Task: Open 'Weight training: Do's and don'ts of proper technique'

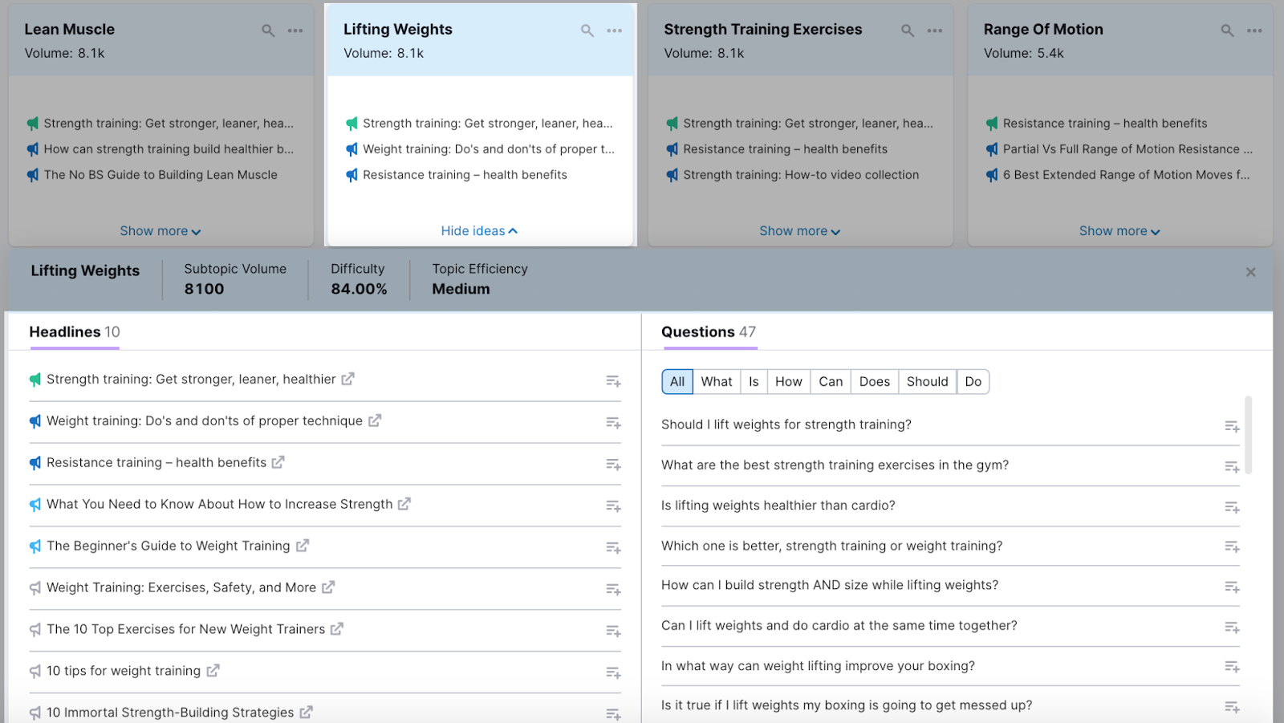Action: tap(204, 420)
